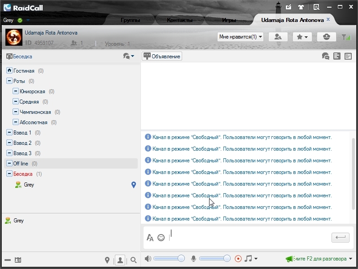This screenshot has height=269, width=358.
Task: Click the member count icon in group header
Action: click(x=74, y=43)
